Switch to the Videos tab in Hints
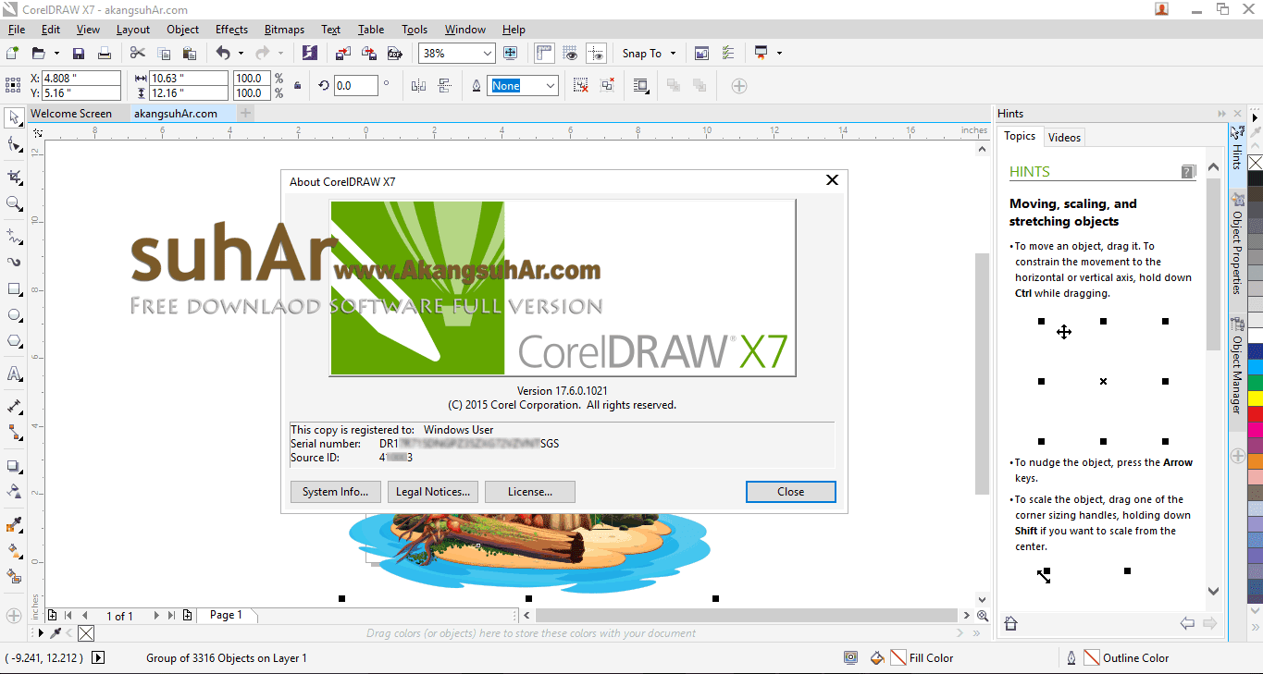Screen dimensions: 1263x674 1064,136
